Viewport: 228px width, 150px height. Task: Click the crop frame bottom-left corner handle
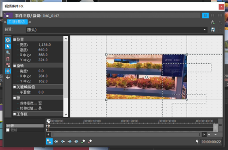[106, 99]
